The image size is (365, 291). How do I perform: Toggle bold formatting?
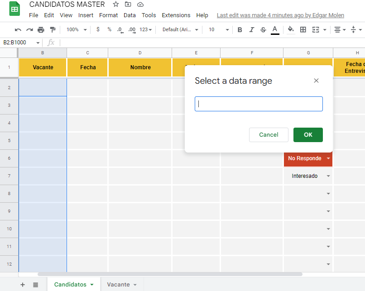pyautogui.click(x=240, y=30)
